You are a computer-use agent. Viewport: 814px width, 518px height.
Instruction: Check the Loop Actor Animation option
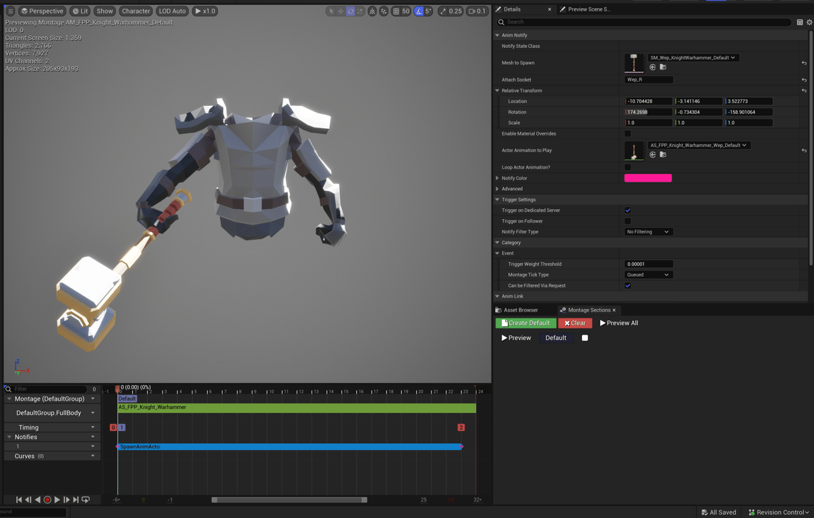628,167
